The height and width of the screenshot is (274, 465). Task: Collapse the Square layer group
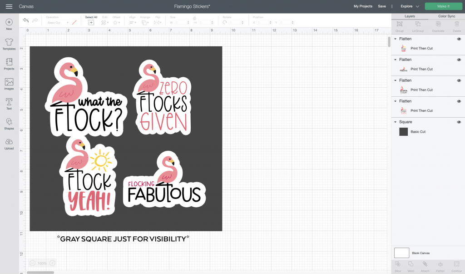[396, 122]
